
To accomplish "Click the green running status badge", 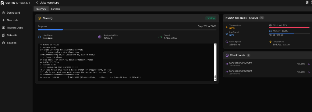I will [211, 18].
